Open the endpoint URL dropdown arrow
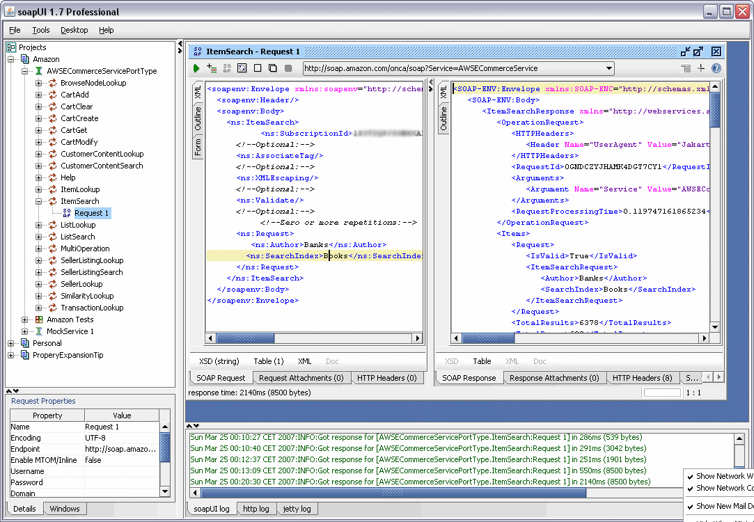Image resolution: width=754 pixels, height=522 pixels. click(x=609, y=68)
